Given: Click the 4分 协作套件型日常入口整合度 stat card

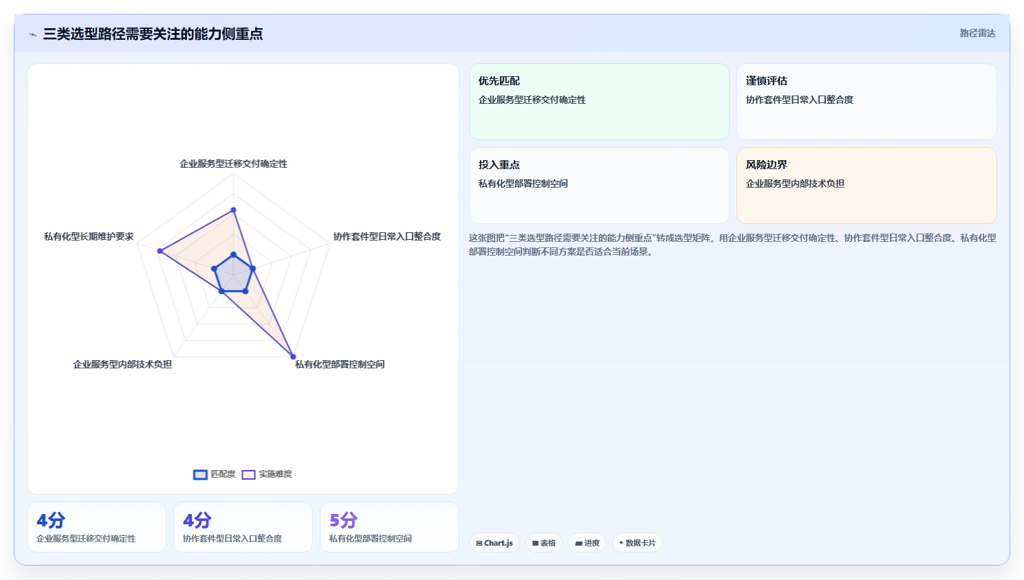Looking at the screenshot, I should coord(243,527).
